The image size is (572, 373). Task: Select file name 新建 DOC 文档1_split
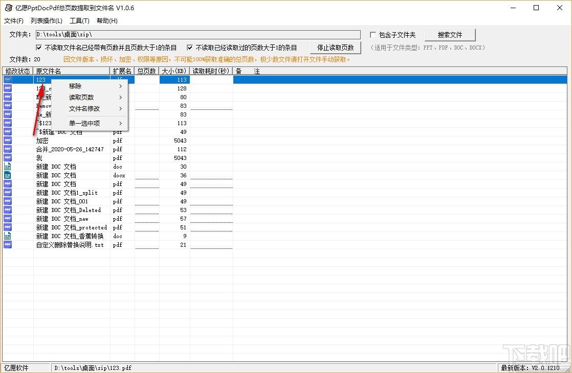pyautogui.click(x=67, y=193)
